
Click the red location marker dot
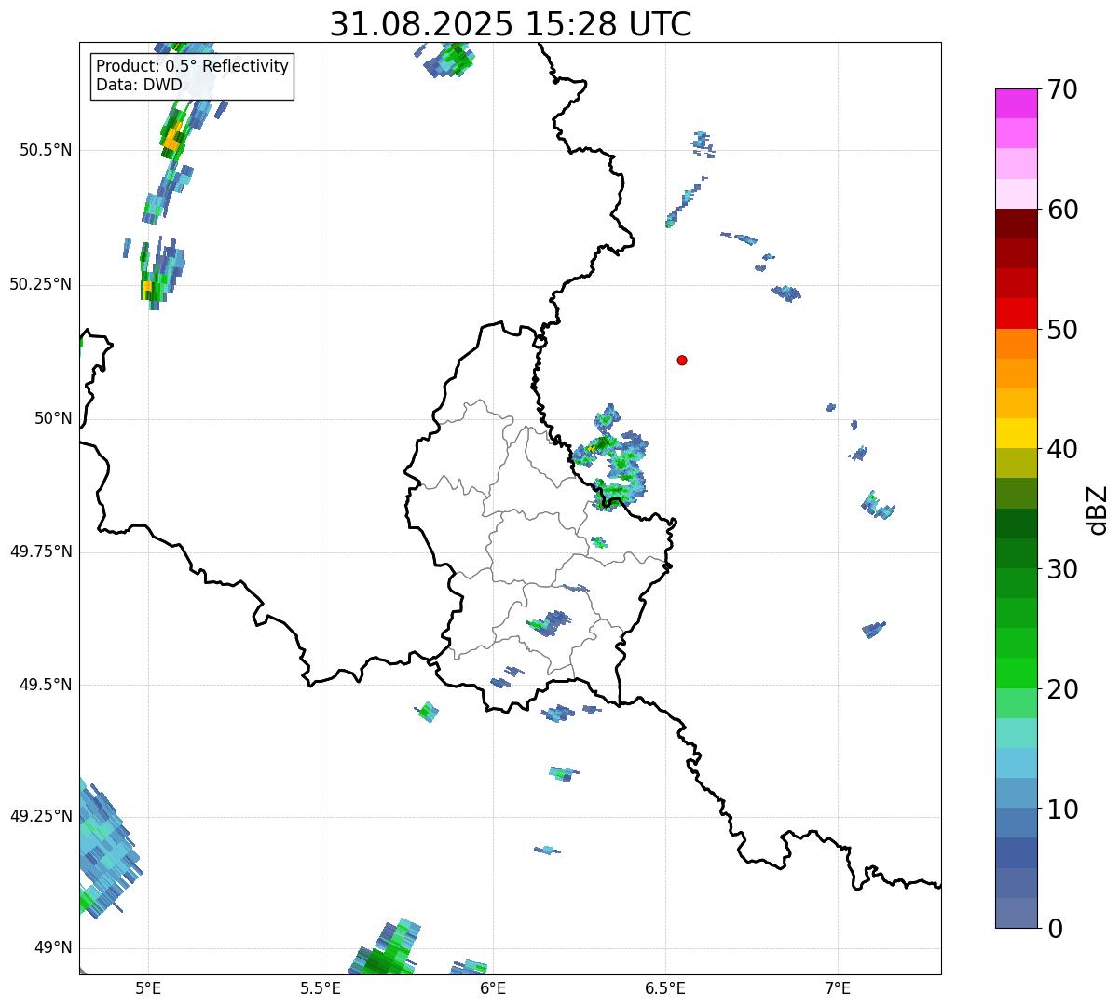[x=682, y=360]
